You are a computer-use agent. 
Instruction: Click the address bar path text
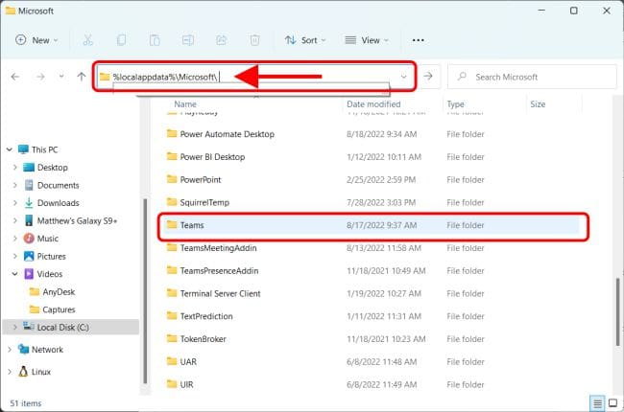coord(165,77)
